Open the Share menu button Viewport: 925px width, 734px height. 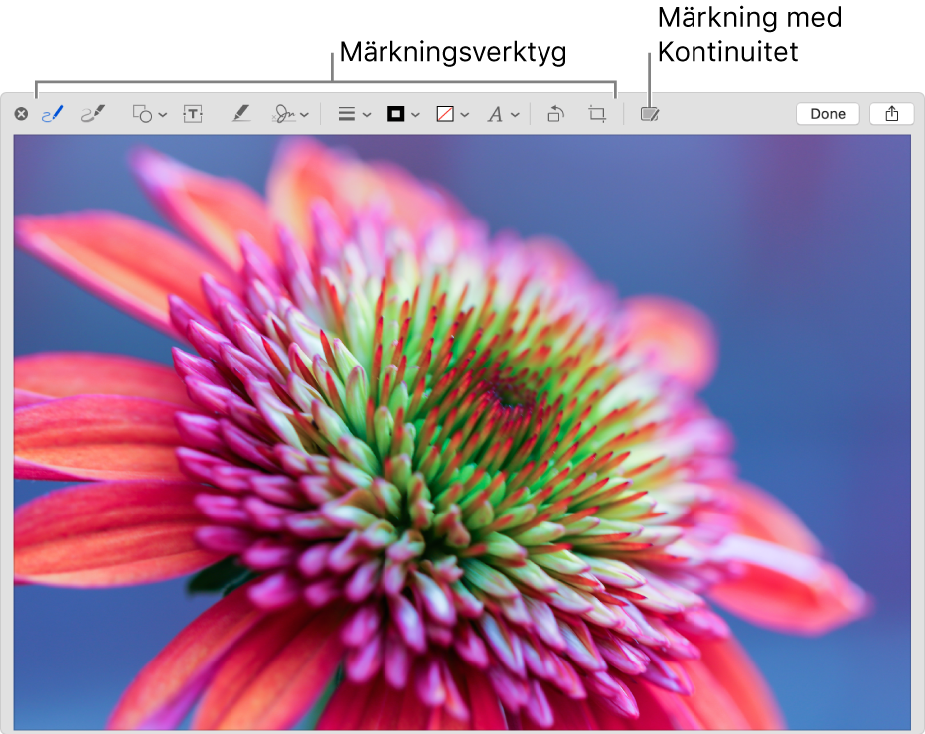pos(892,114)
